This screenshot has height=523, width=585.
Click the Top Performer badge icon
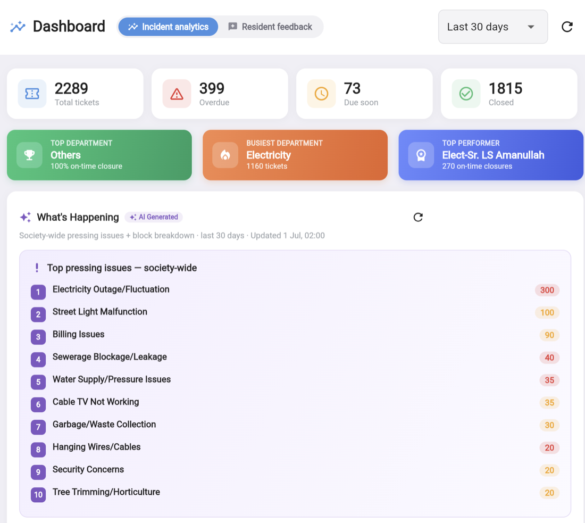pyautogui.click(x=421, y=155)
